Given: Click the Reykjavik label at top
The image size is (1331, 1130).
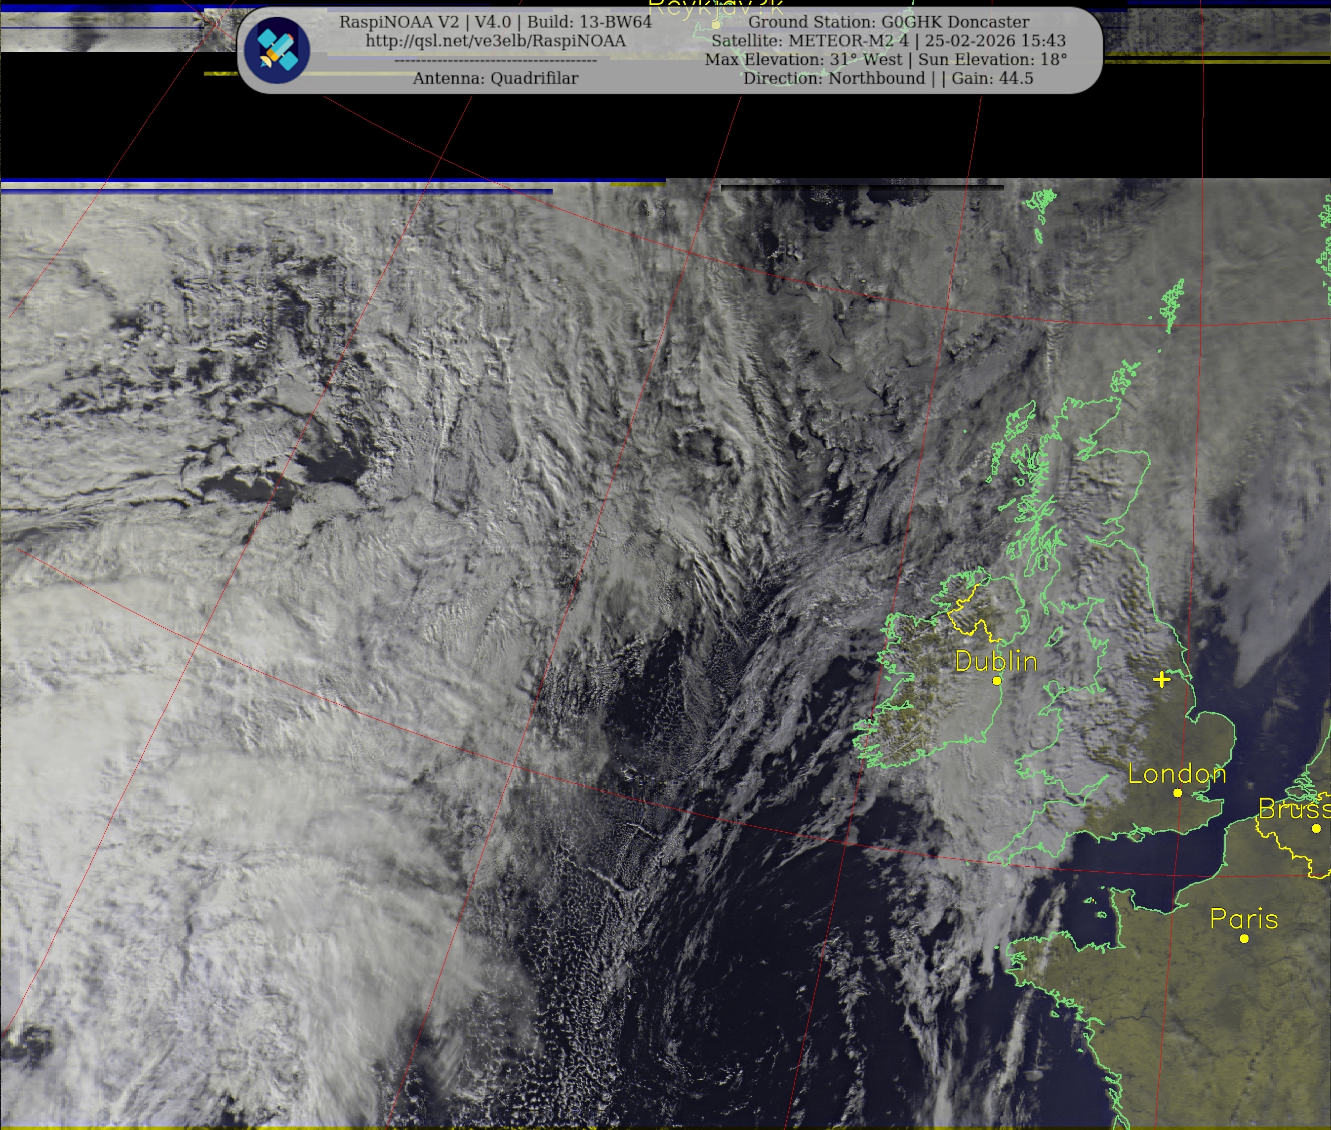Looking at the screenshot, I should pyautogui.click(x=716, y=8).
